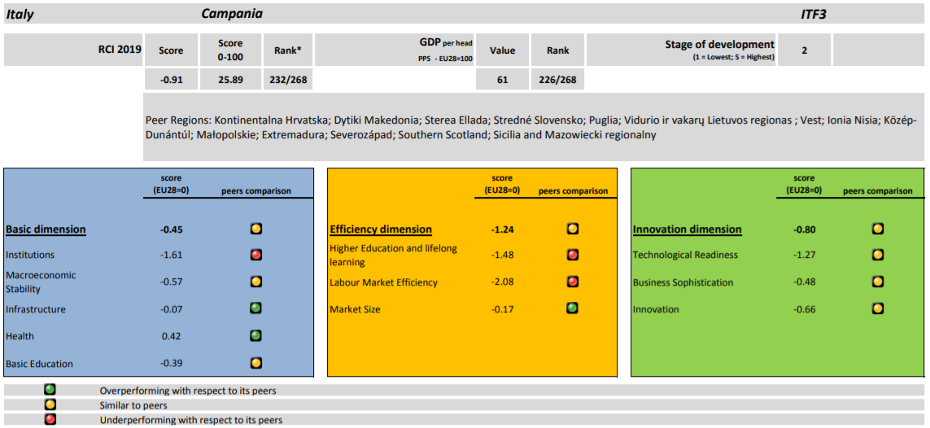The width and height of the screenshot is (930, 428).
Task: Click the yellow Macroeconomic Stability indicator
Action: click(x=255, y=282)
